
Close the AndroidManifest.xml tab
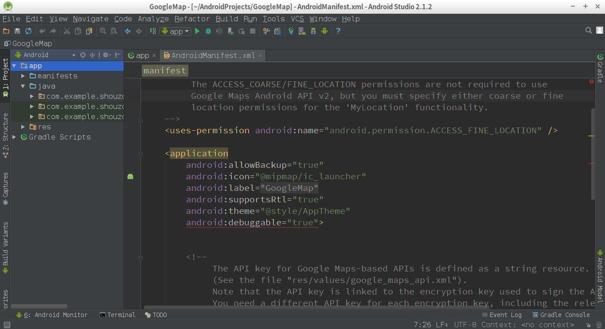pyautogui.click(x=261, y=56)
